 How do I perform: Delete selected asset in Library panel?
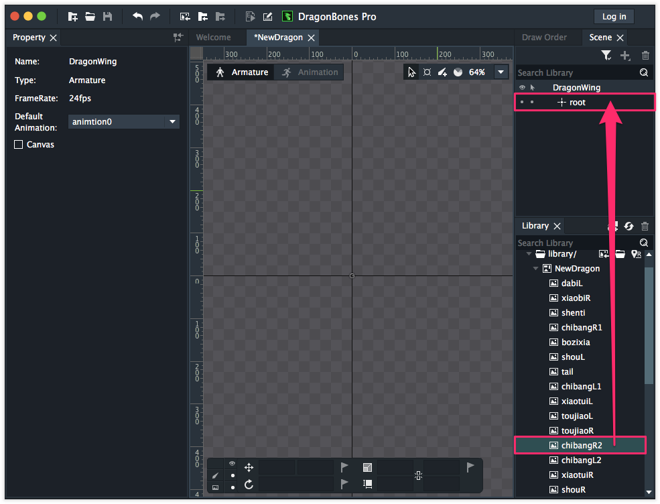645,226
